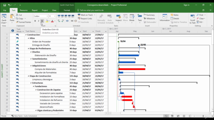Viewport: 214px width, 120px height.
Task: Collapse the Hitos summary task
Action: [28, 38]
